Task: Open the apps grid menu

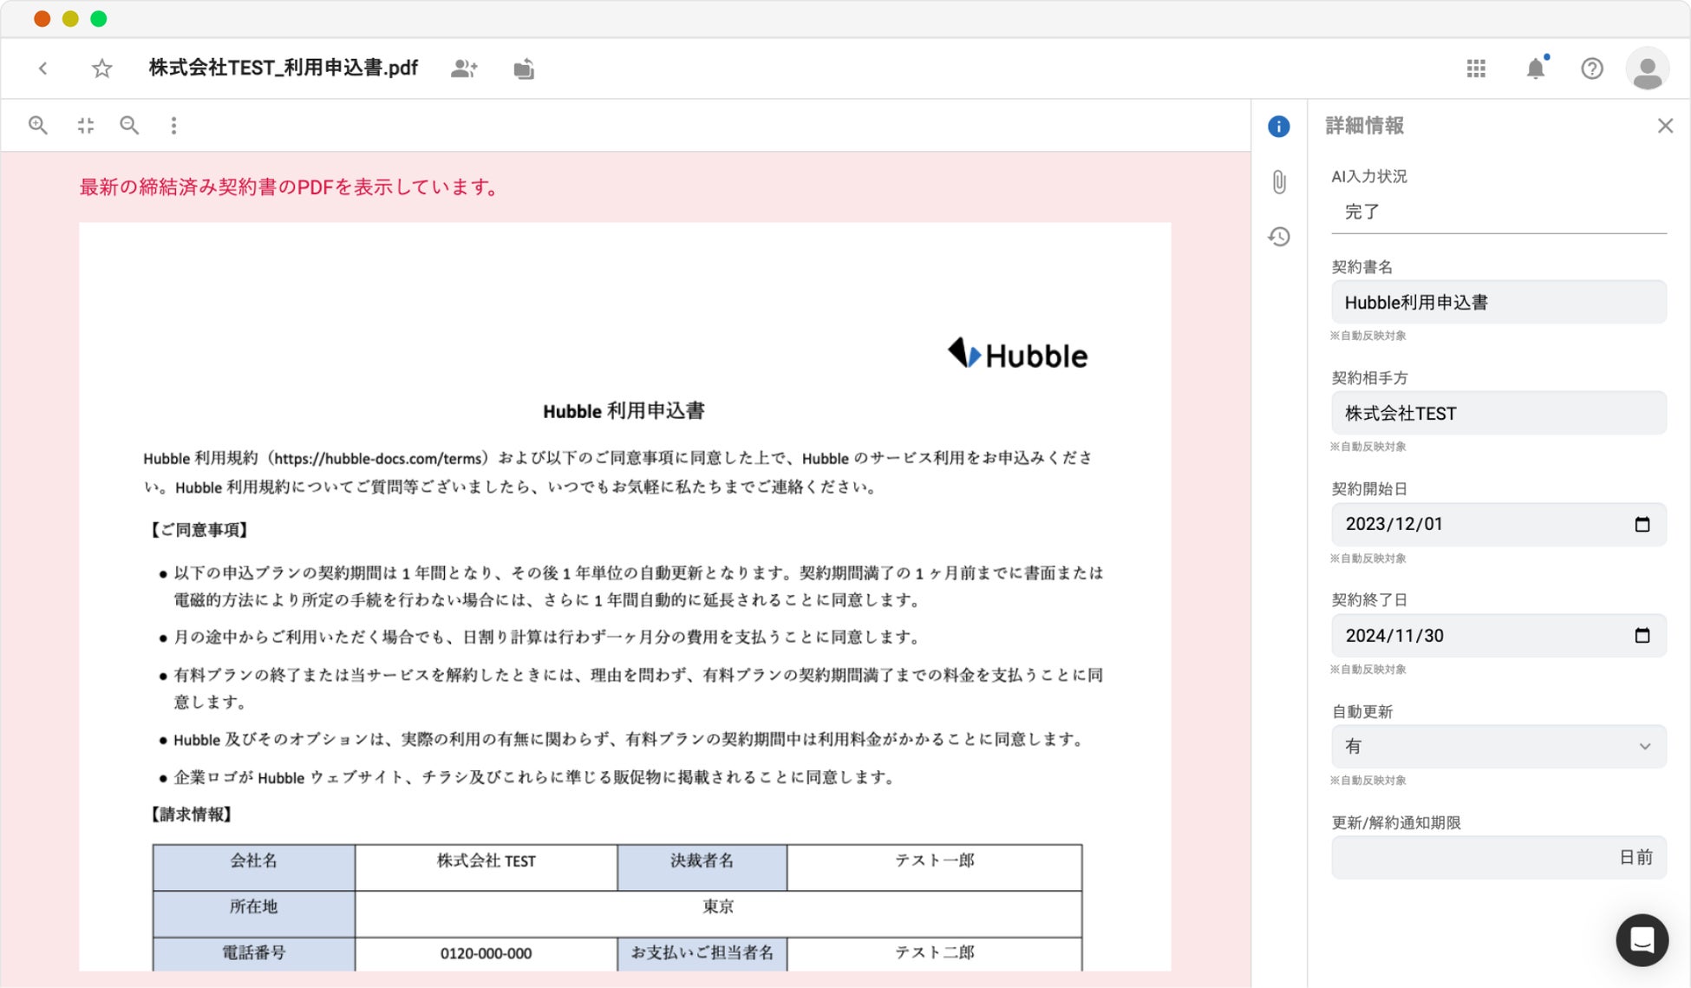Action: [x=1476, y=69]
